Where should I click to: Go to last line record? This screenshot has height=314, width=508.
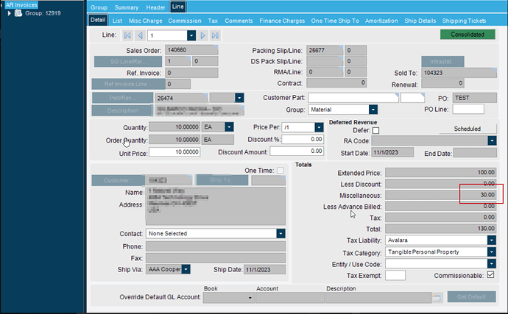(215, 35)
